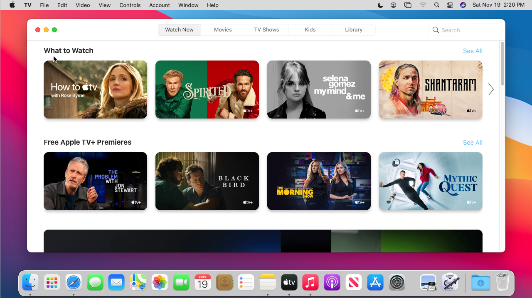Open the File menu

tap(44, 5)
